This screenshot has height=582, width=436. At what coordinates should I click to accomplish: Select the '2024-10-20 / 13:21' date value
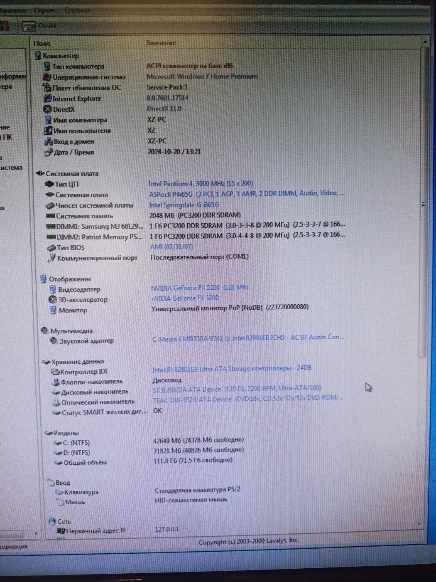(x=174, y=152)
